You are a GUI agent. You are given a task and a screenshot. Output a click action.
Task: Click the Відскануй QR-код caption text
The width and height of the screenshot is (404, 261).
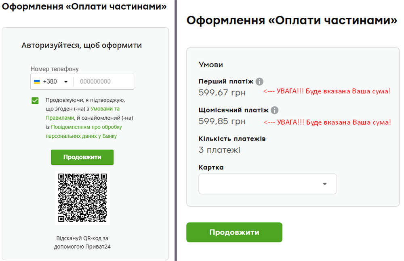click(x=82, y=237)
